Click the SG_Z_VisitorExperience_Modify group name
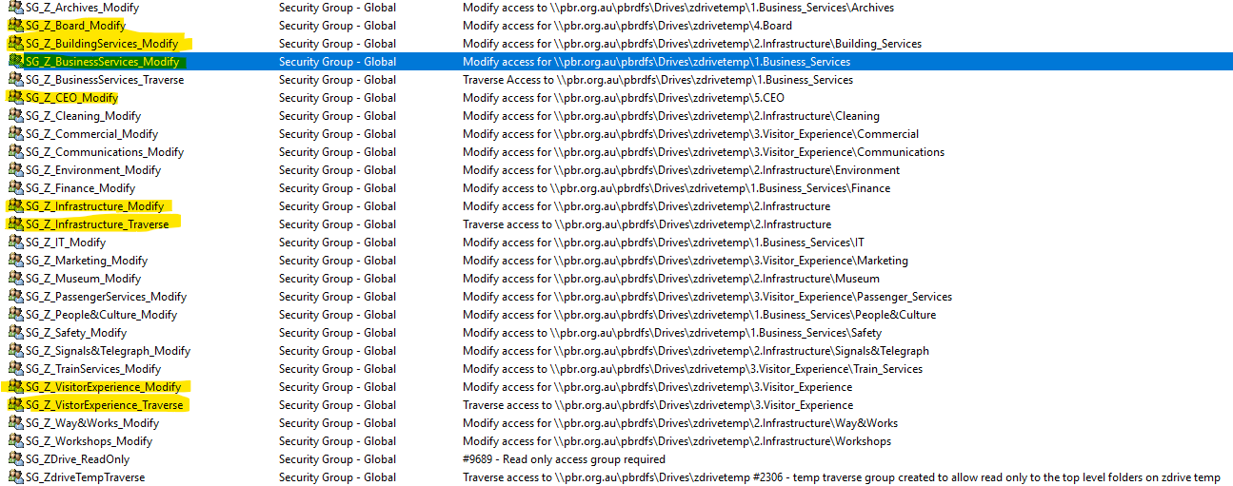Viewport: 1233px width, 486px height. pyautogui.click(x=103, y=387)
